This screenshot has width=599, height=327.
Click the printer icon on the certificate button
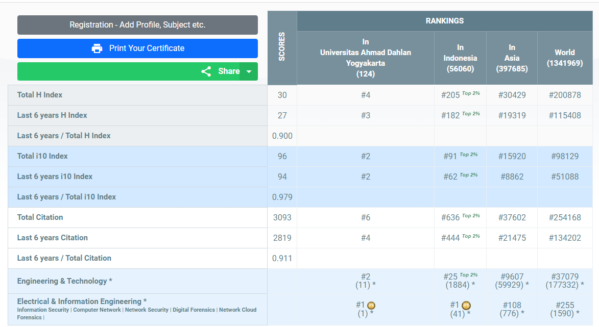[x=97, y=48]
